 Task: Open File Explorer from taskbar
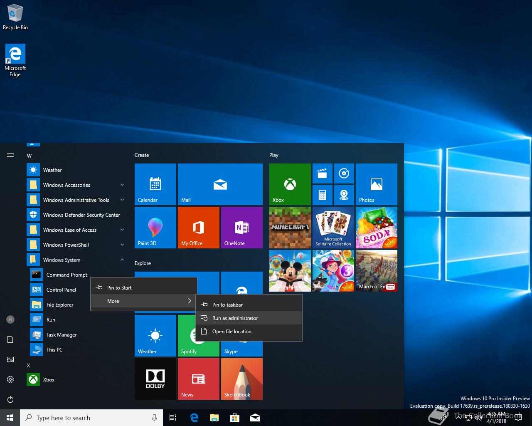tap(214, 418)
